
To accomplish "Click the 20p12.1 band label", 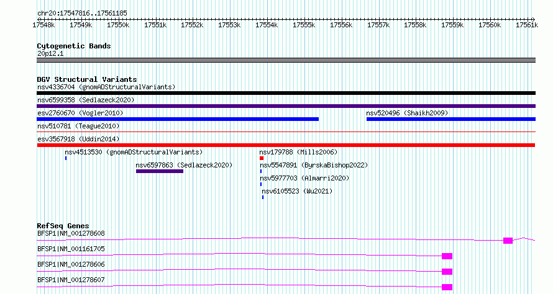I will click(50, 53).
